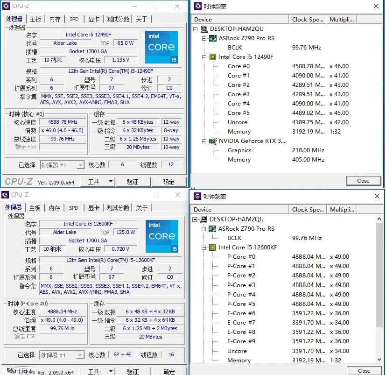Switch to SPD tab in top CPU-Z
The image size is (386, 375).
74,19
